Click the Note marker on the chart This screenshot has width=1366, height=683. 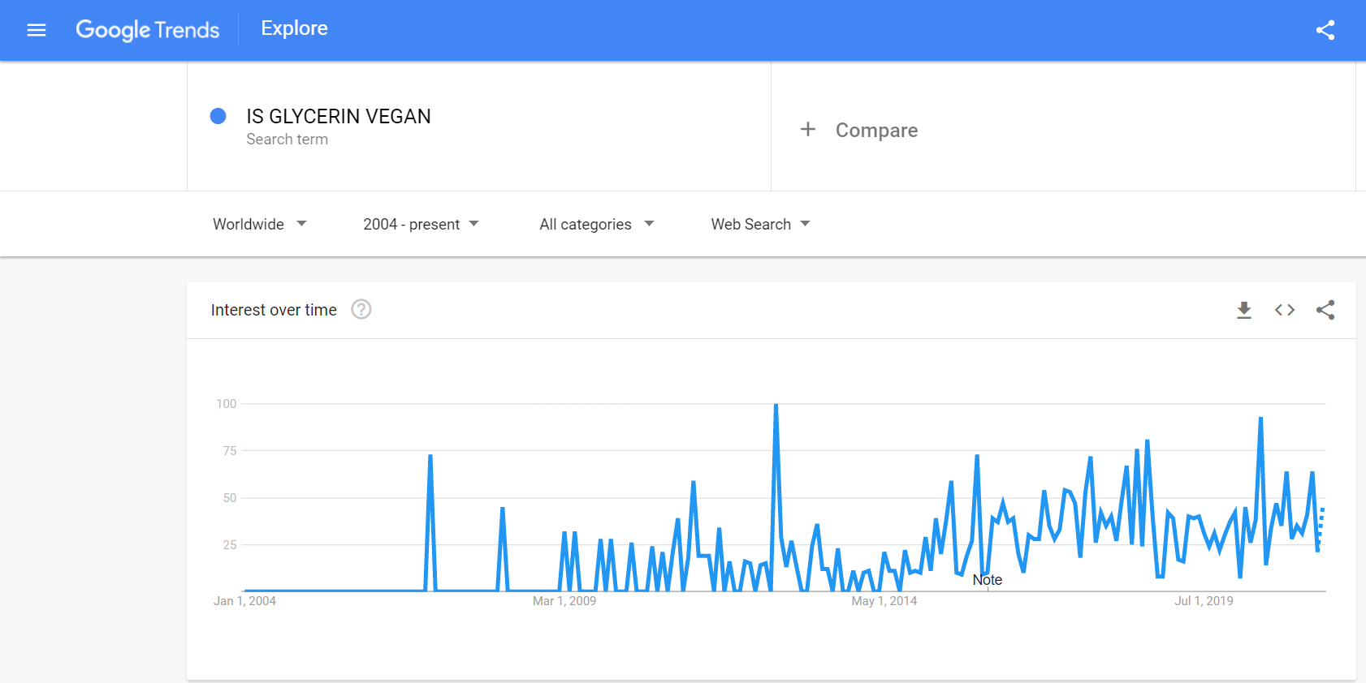tap(987, 580)
